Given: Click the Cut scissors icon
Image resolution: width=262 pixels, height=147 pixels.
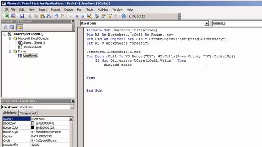Looking at the screenshot, I should 30,16.
